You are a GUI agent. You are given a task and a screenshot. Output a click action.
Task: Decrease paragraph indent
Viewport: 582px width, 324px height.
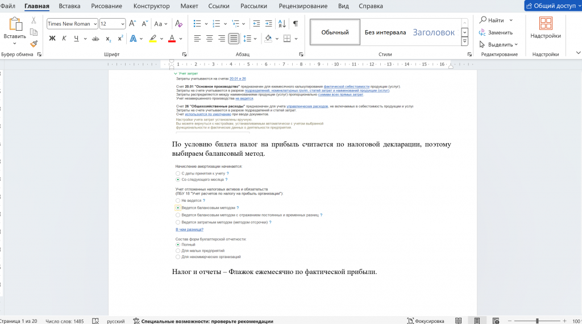click(x=256, y=23)
